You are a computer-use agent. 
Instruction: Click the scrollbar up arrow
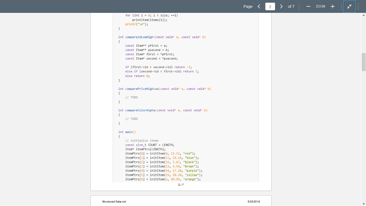tap(363, 15)
